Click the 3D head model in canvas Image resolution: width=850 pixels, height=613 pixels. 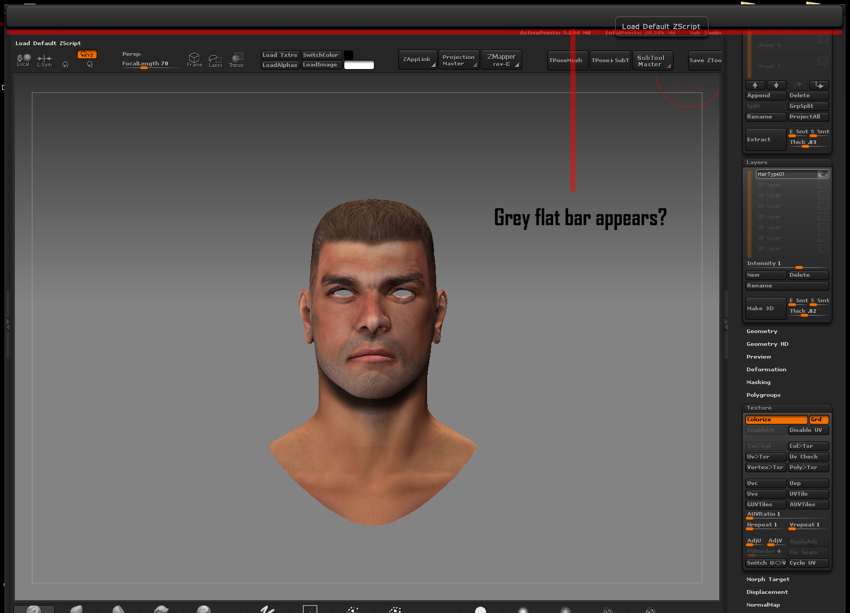[x=373, y=361]
